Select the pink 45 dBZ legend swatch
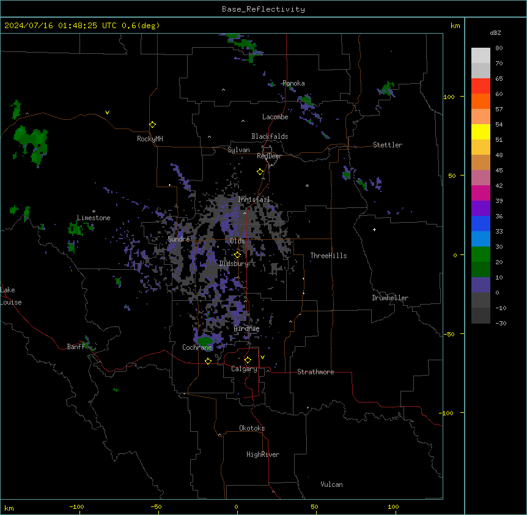 click(481, 178)
